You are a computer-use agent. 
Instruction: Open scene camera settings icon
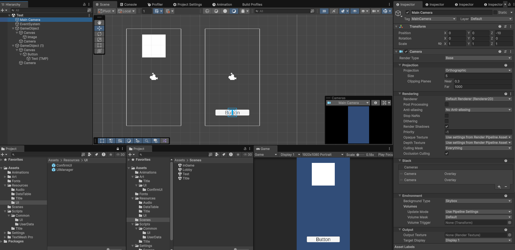point(376,11)
